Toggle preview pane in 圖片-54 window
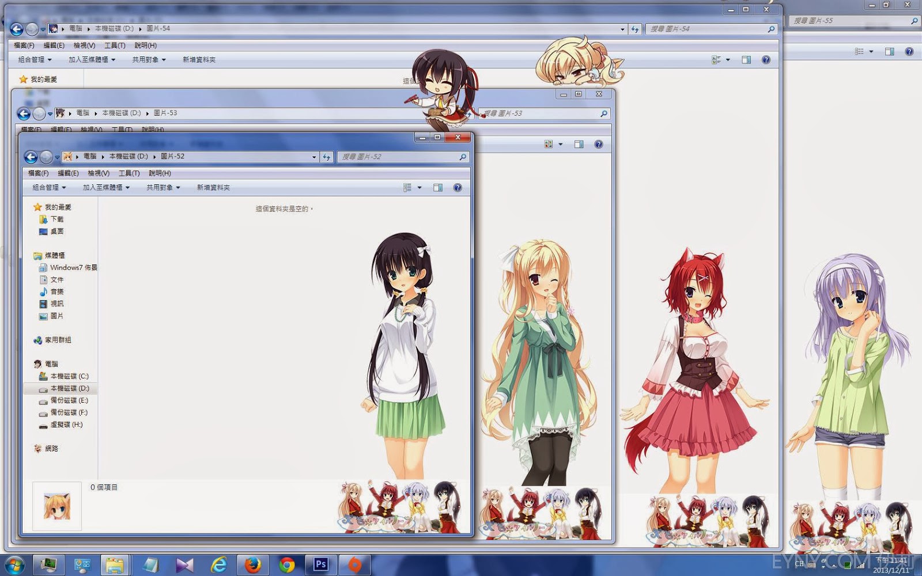 pos(746,59)
